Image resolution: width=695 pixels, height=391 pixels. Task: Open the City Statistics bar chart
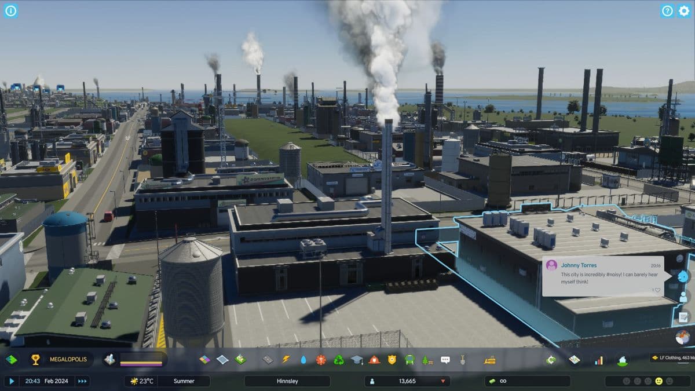coord(598,360)
